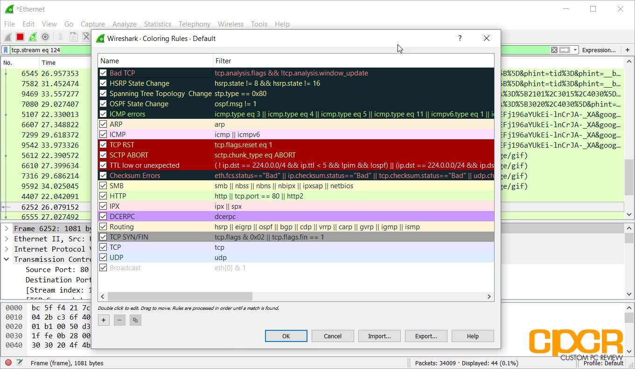Copy the selected coloring rule icon
Image resolution: width=635 pixels, height=369 pixels.
click(135, 320)
